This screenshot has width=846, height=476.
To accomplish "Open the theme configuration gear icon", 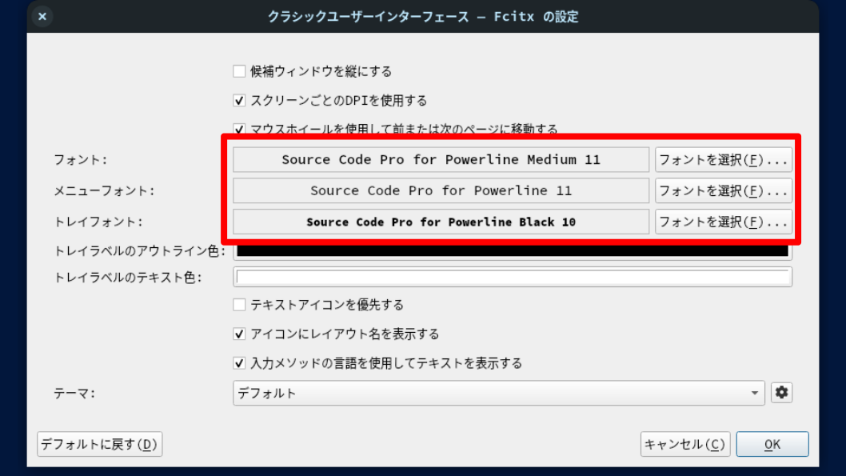I will [x=781, y=393].
